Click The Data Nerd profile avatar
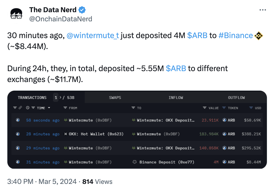274x191 pixels. click(16, 14)
